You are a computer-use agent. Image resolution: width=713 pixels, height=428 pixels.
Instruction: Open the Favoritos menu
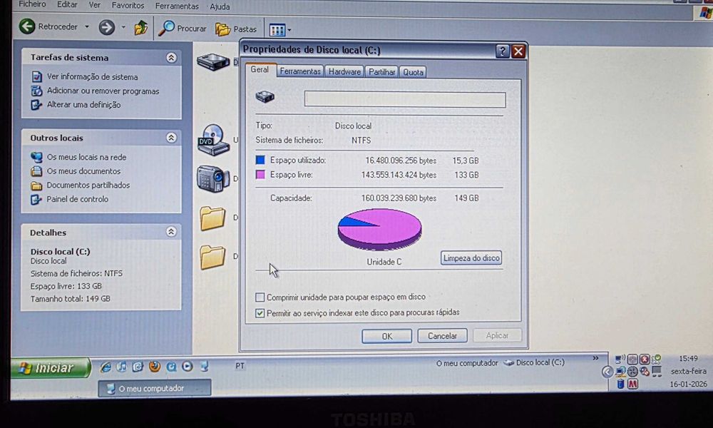[128, 6]
